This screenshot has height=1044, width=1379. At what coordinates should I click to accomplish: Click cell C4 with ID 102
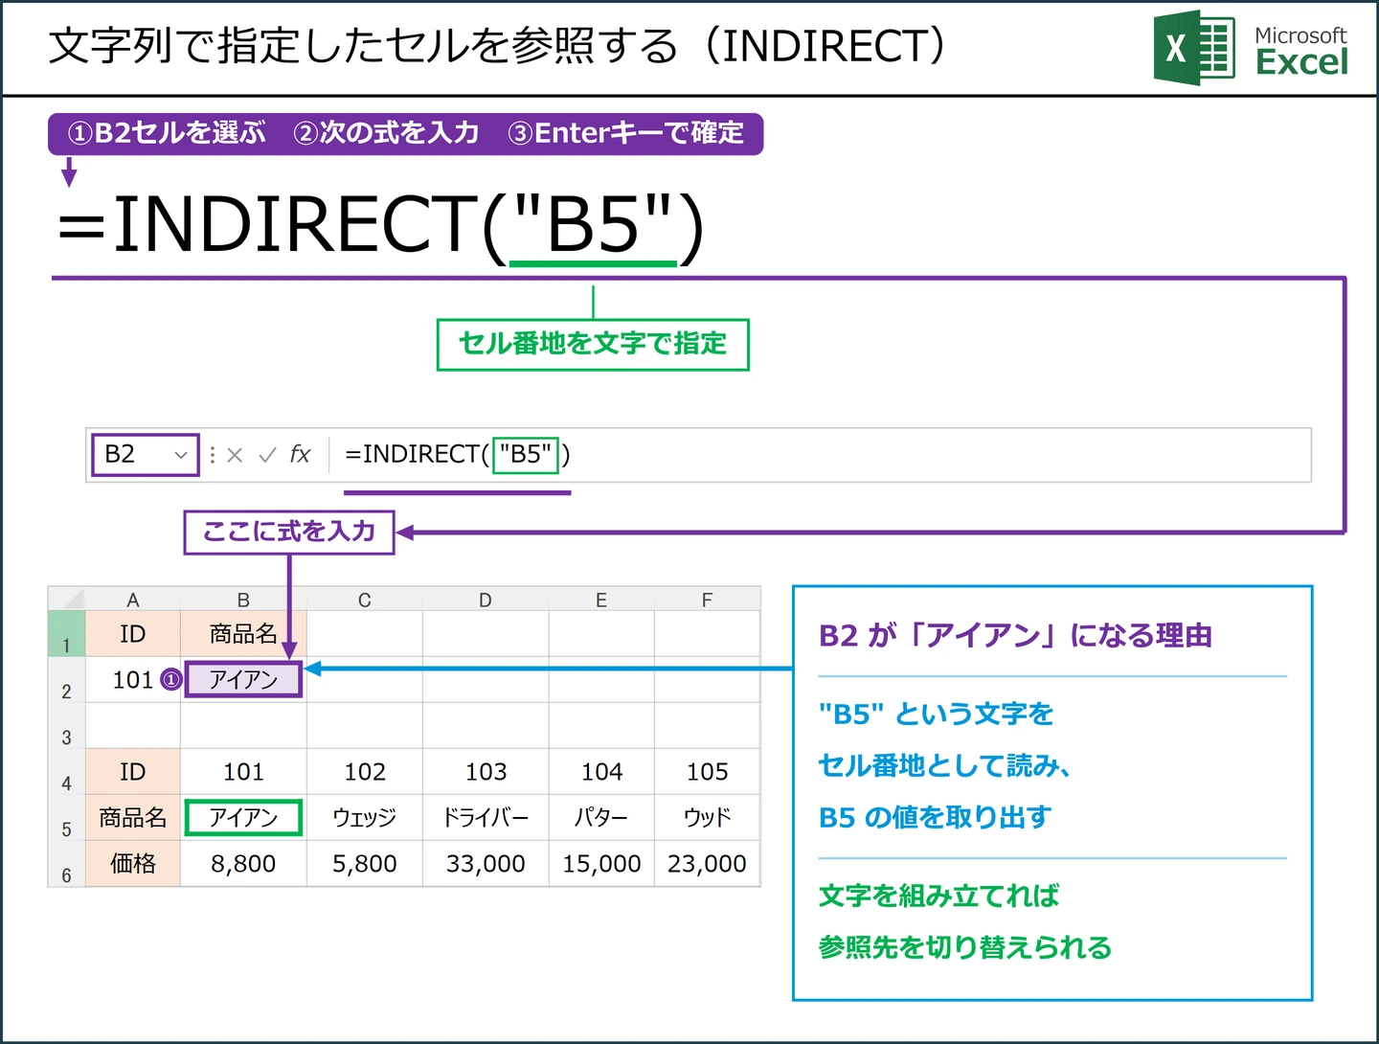pyautogui.click(x=364, y=772)
